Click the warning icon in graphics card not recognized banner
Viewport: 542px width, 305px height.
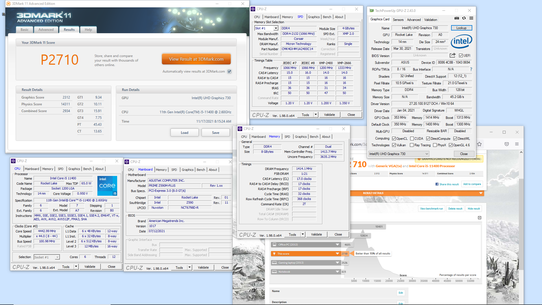[x=419, y=159]
